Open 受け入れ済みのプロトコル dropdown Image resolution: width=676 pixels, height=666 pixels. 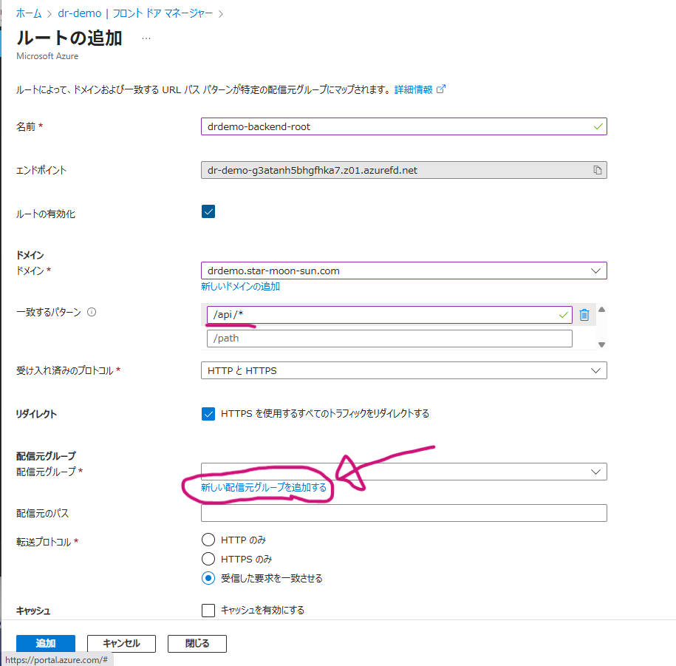(x=404, y=370)
